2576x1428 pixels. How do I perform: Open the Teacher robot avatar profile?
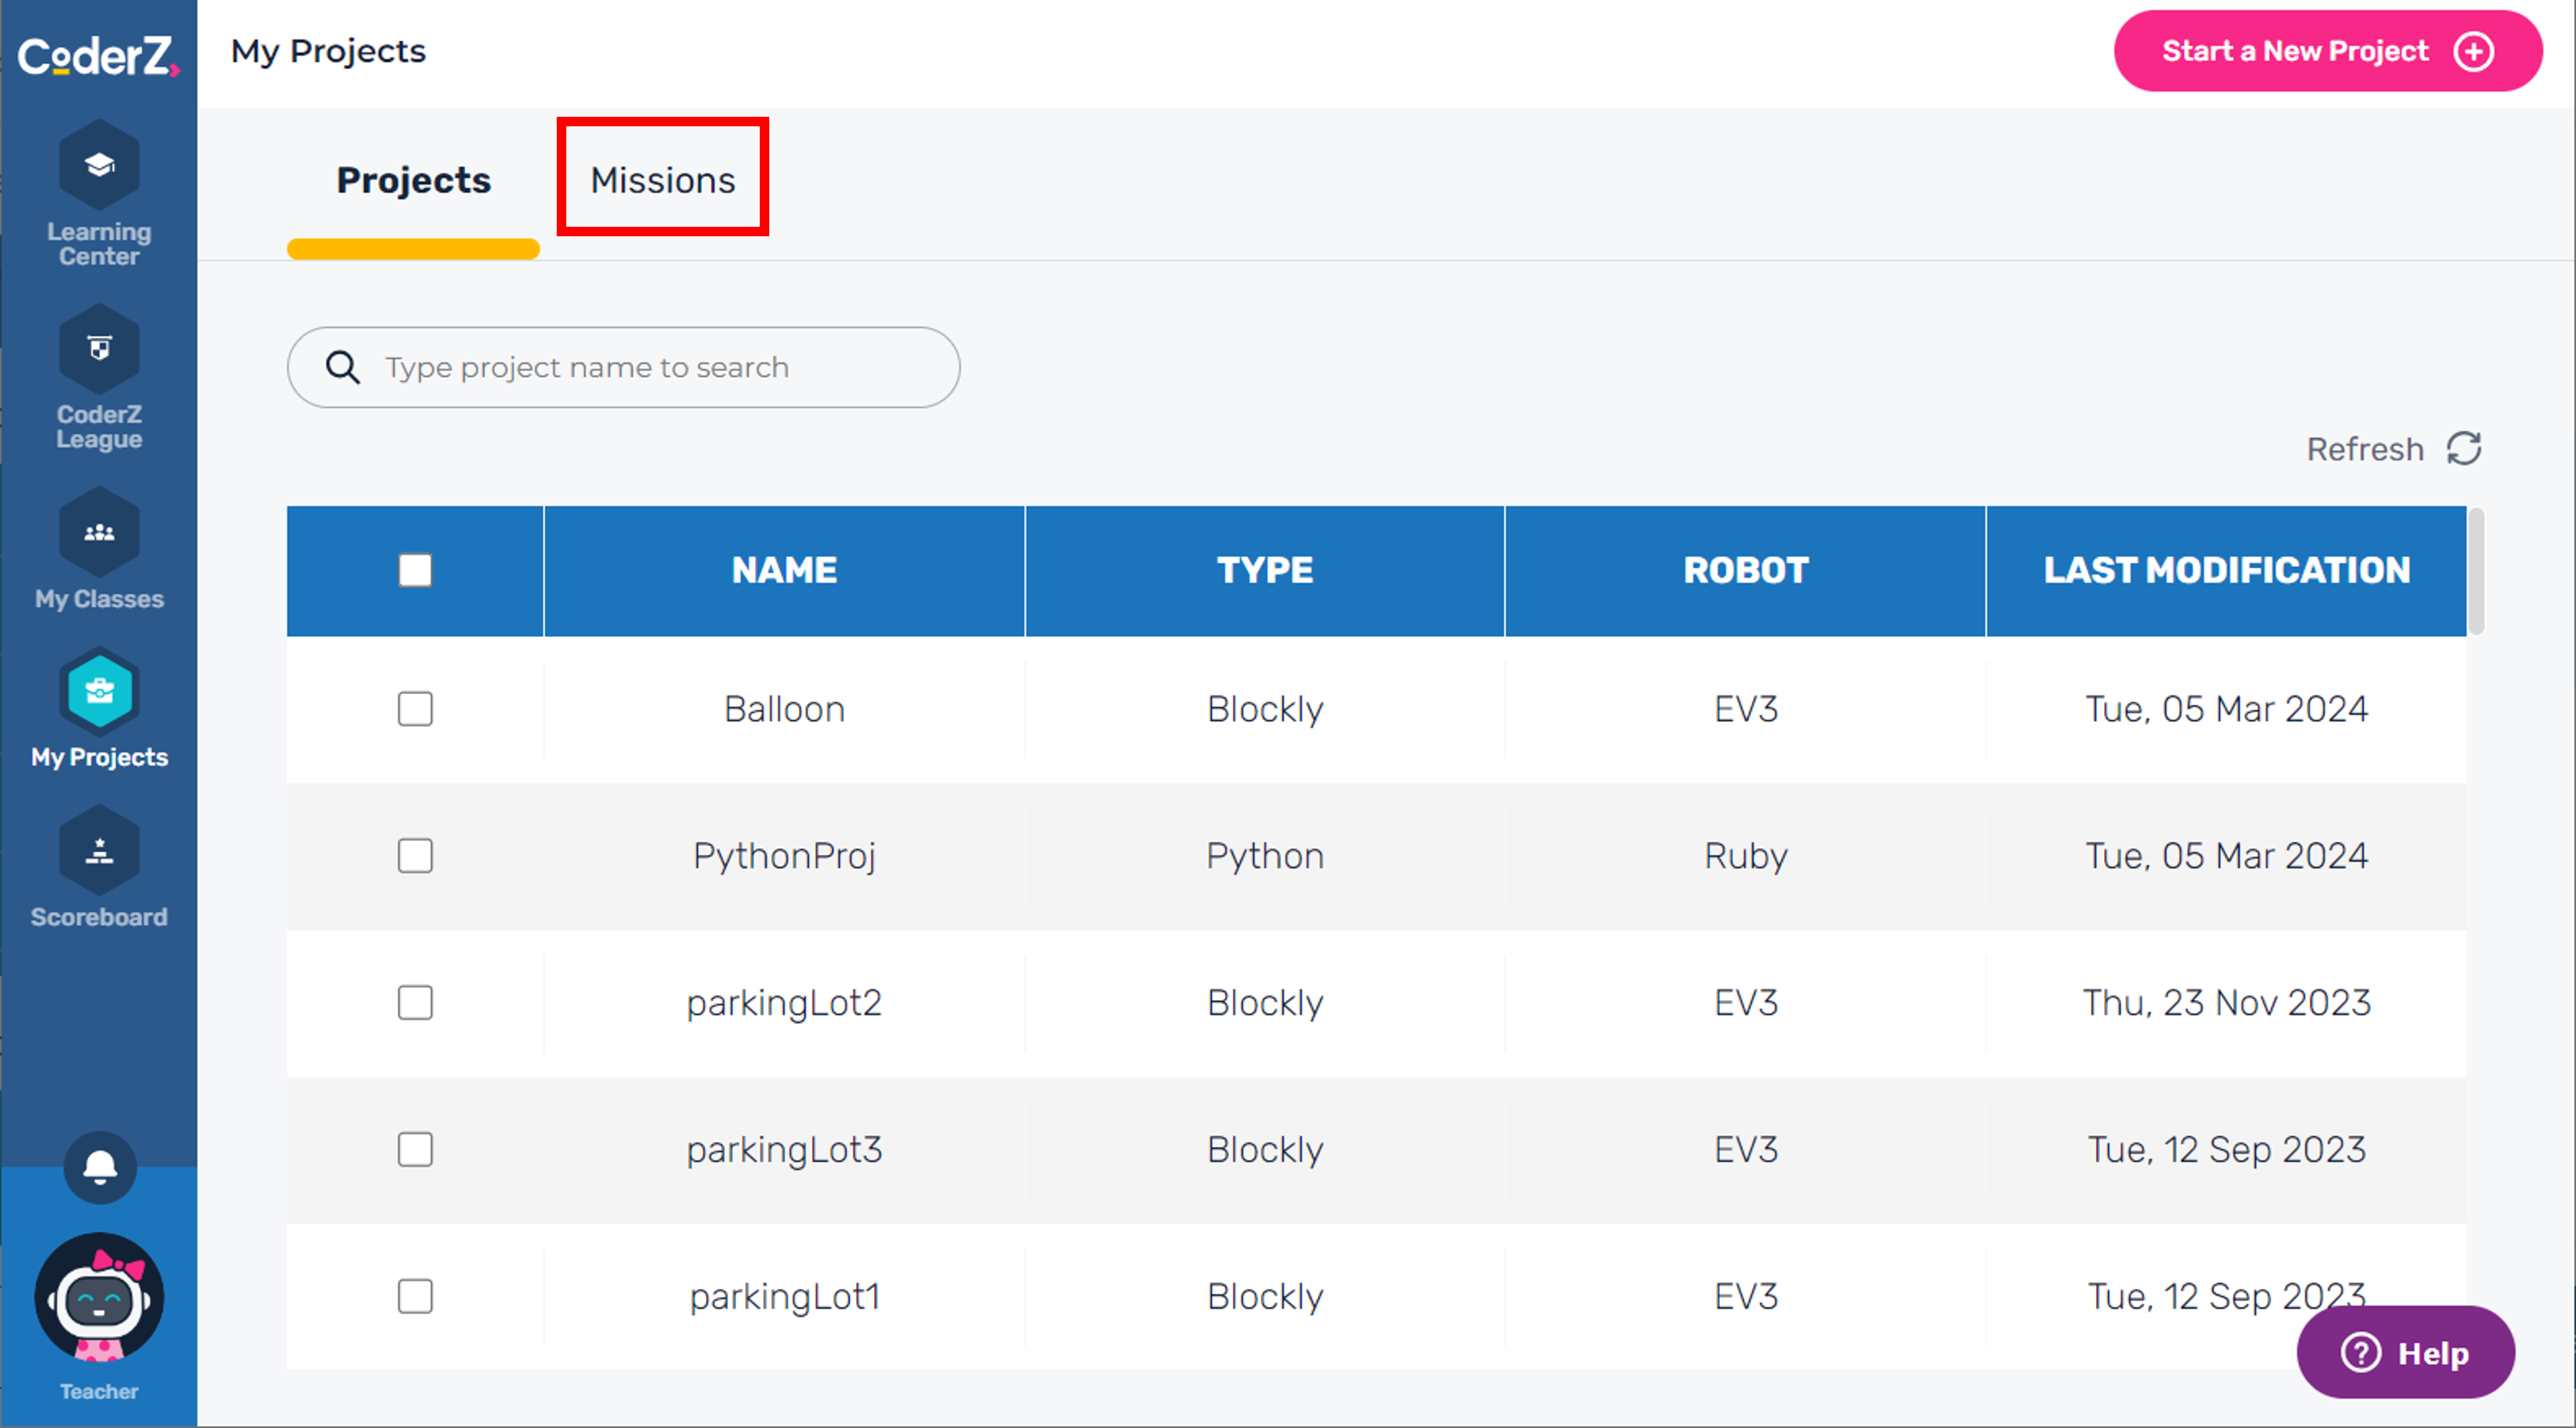[99, 1297]
